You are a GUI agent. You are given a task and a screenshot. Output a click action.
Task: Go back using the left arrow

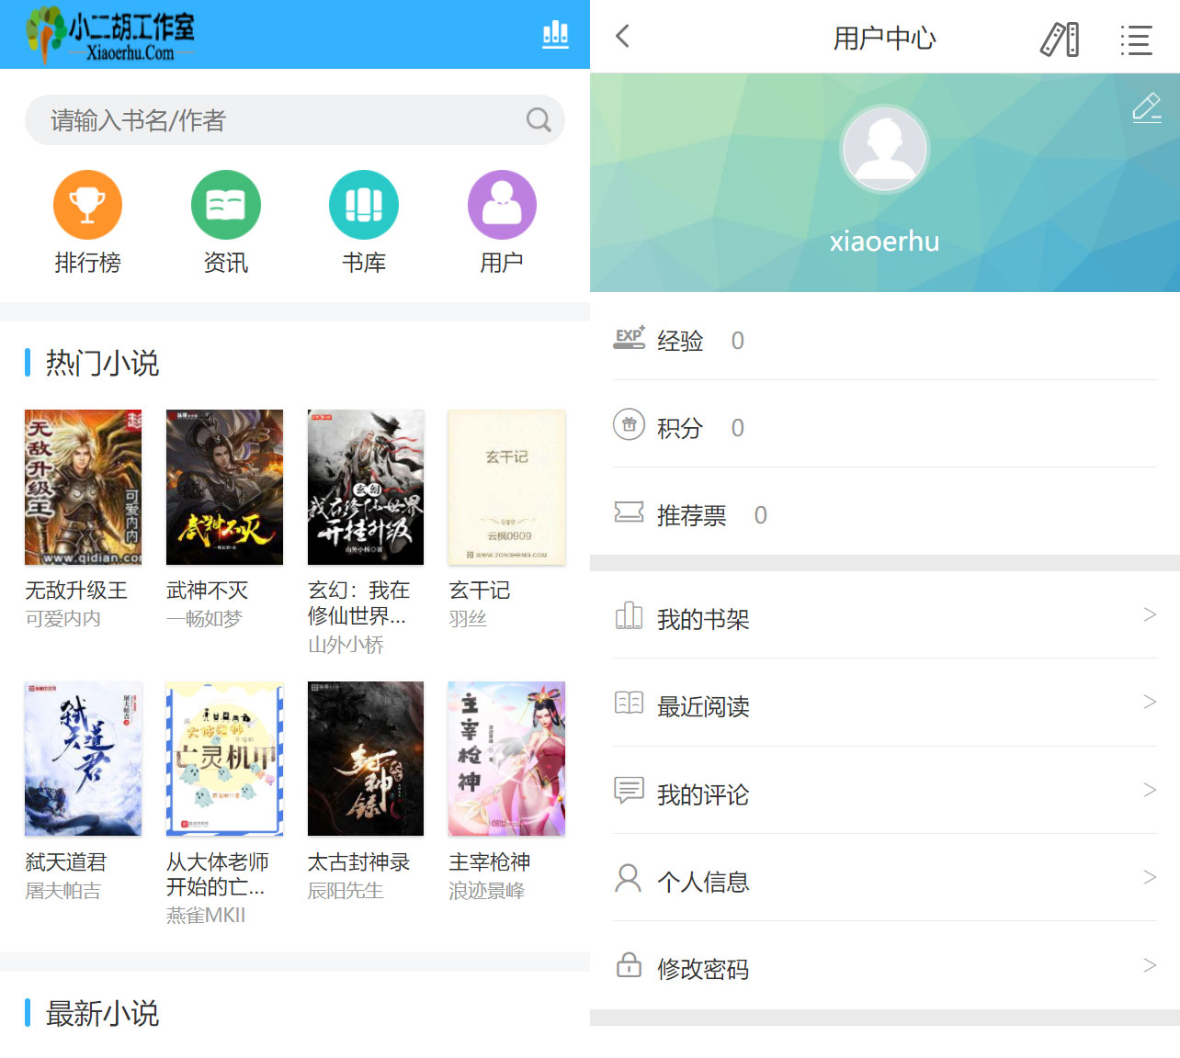(x=623, y=37)
